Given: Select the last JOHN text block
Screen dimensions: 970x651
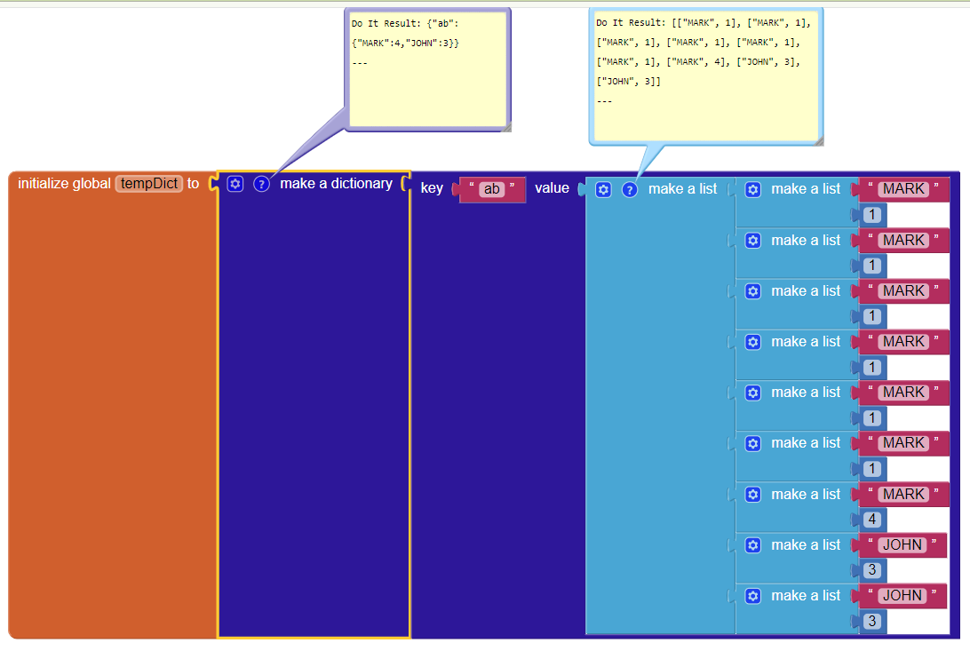Looking at the screenshot, I should pyautogui.click(x=902, y=596).
